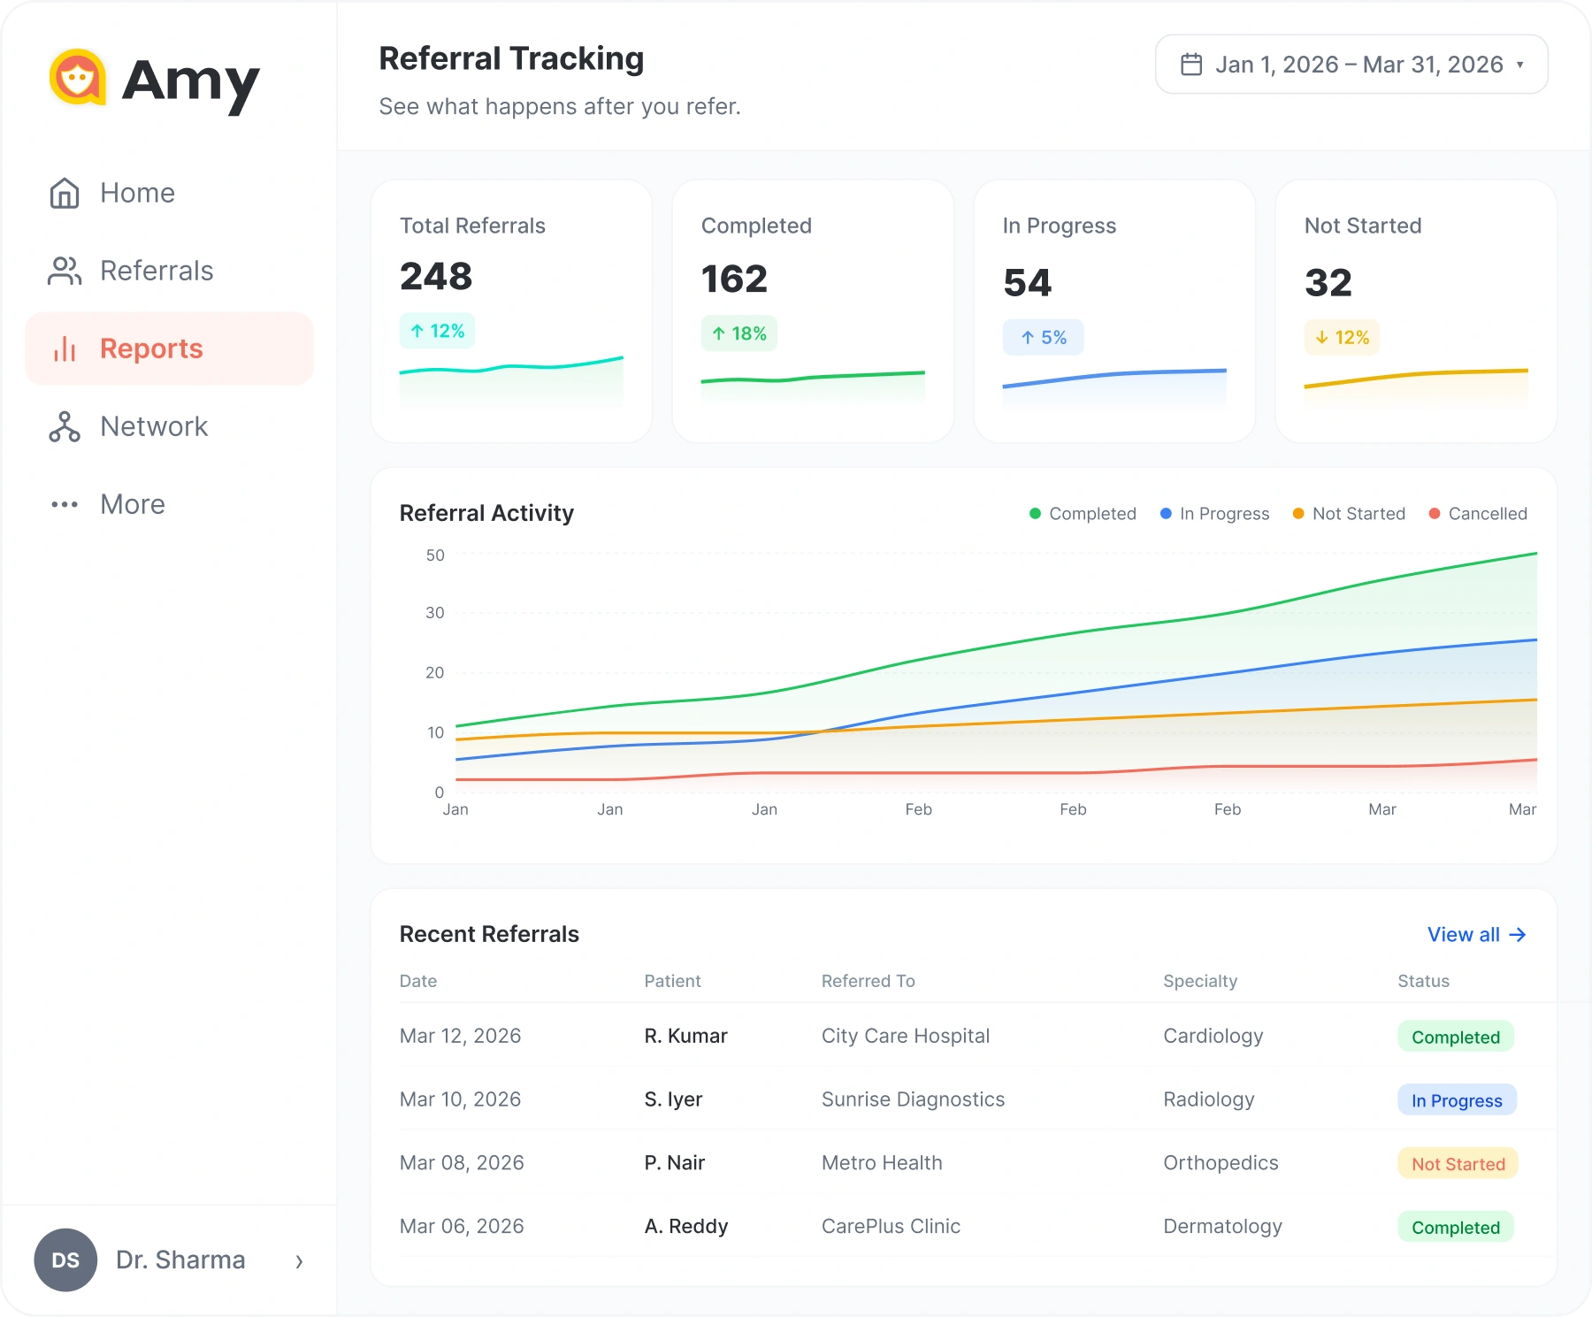Click the Amy logo icon
The image size is (1592, 1317).
(78, 78)
